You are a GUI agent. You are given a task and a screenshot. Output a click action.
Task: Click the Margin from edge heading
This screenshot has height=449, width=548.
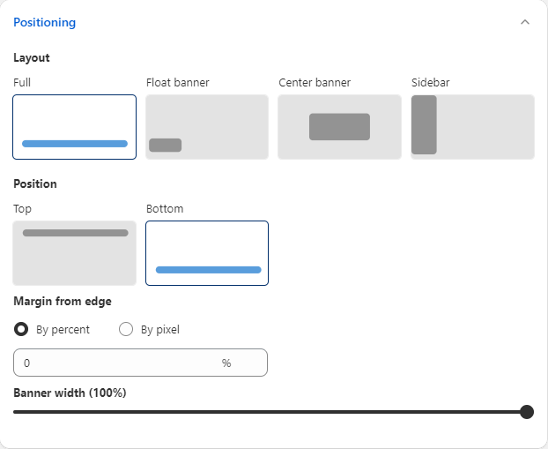pos(63,302)
